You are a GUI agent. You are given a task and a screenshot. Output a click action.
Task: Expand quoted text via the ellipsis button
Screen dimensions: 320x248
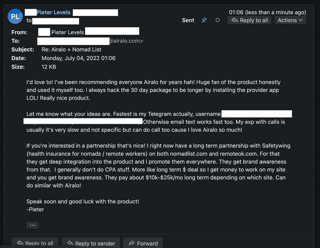point(32,225)
